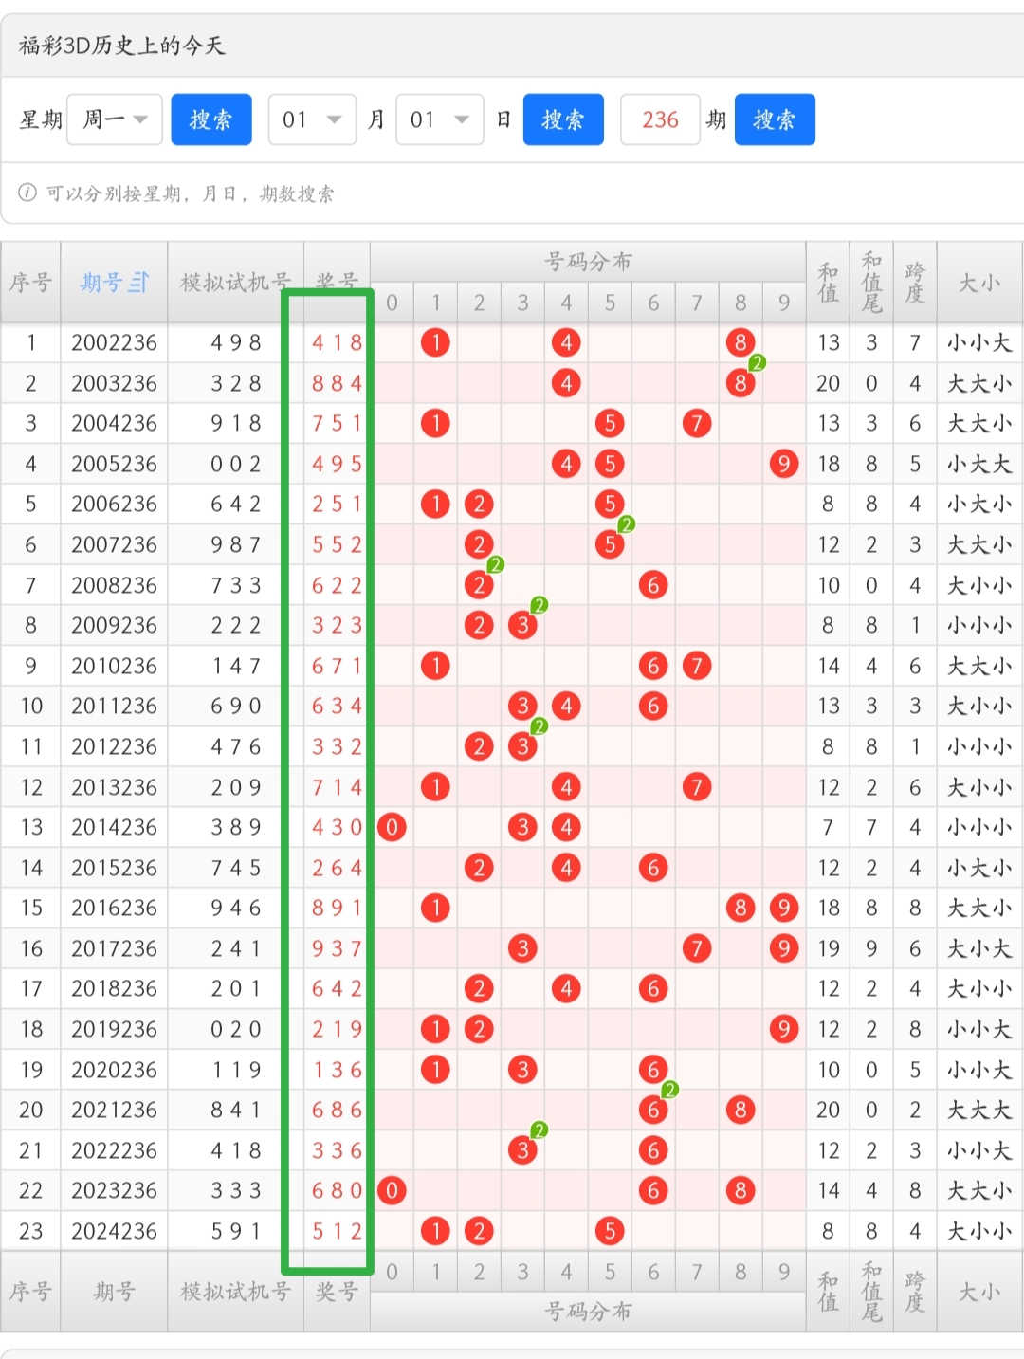Click red ball 1 in row 2002236

point(435,342)
